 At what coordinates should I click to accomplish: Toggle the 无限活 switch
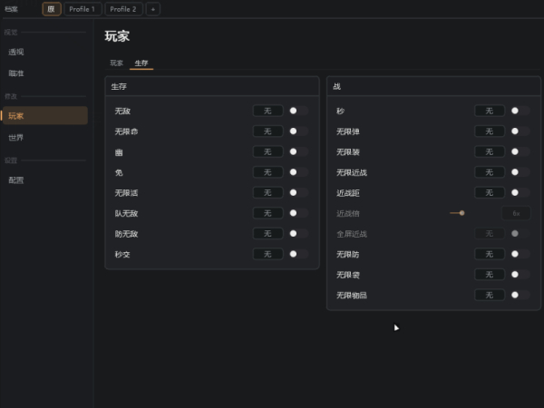298,192
